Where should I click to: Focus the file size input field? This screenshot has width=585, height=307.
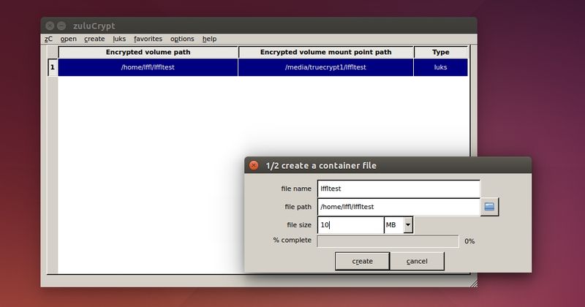[x=350, y=225]
